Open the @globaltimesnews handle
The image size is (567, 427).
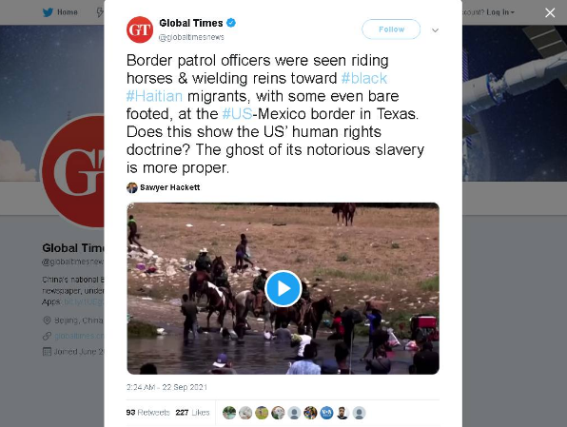[x=191, y=37]
